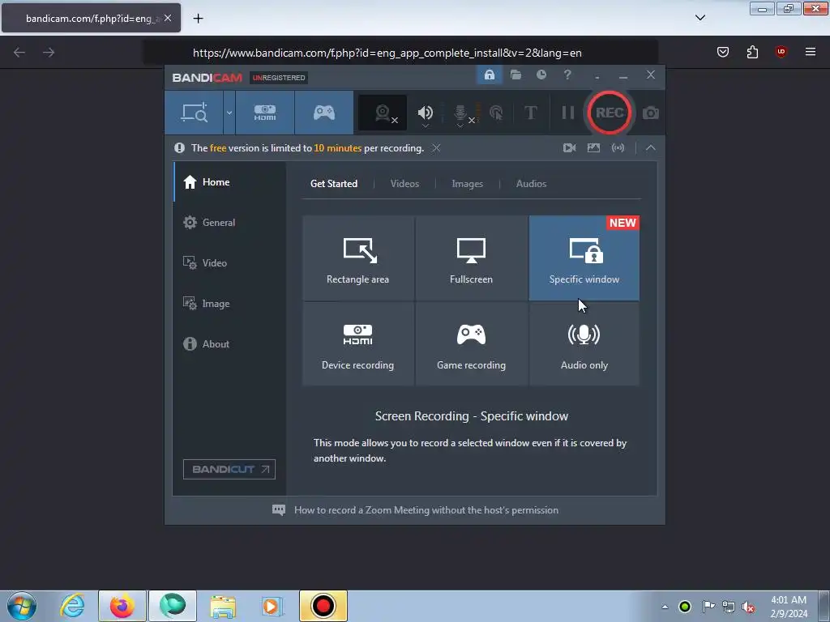The height and width of the screenshot is (622, 830).
Task: Choose Game recording tile
Action: click(471, 343)
